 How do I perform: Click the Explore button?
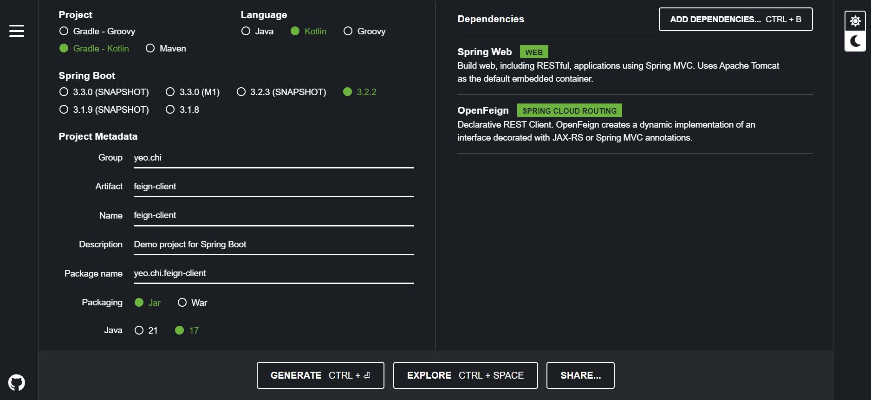(465, 375)
